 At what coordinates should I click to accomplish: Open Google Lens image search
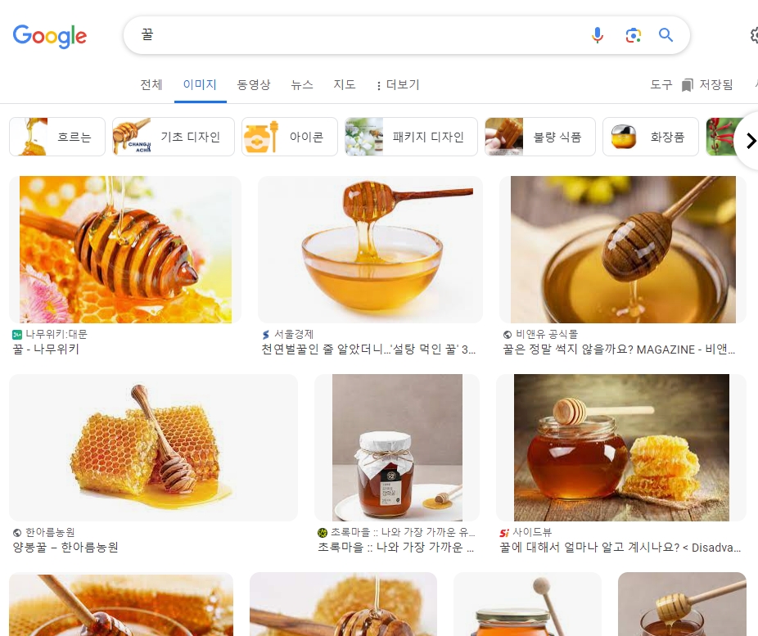pyautogui.click(x=633, y=35)
